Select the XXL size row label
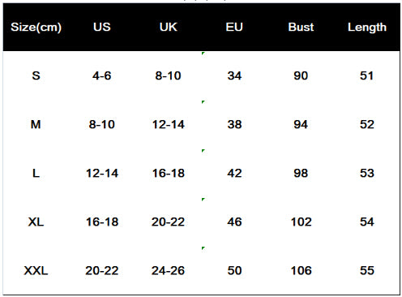This screenshot has width=402, height=297. pyautogui.click(x=36, y=270)
